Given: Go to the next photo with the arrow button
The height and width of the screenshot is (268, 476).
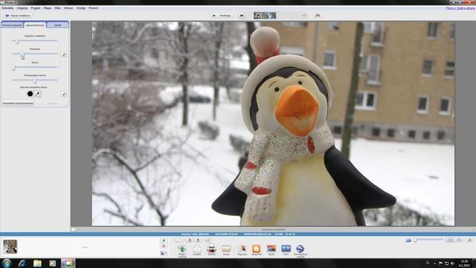Looking at the screenshot, I should pos(303,15).
